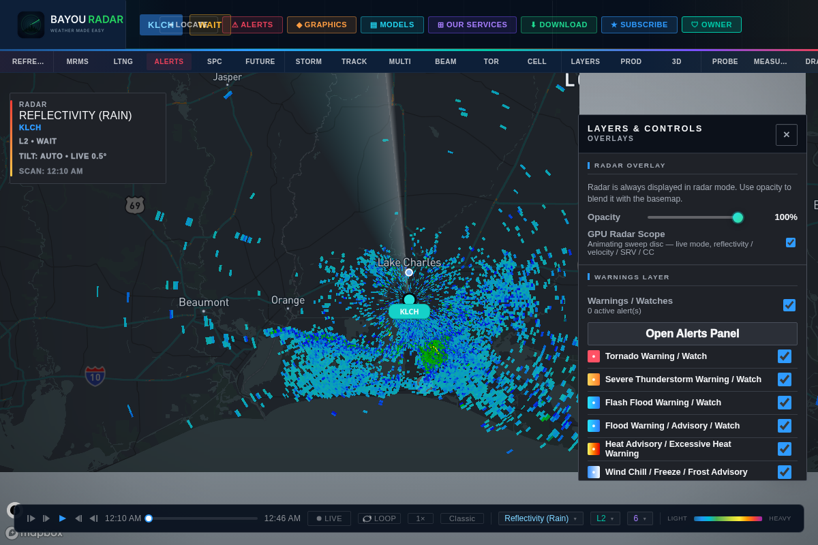Change the Classic color scheme selector
Image resolution: width=818 pixels, height=545 pixels.
pos(462,518)
